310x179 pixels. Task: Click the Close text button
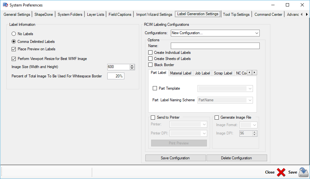click(270, 172)
